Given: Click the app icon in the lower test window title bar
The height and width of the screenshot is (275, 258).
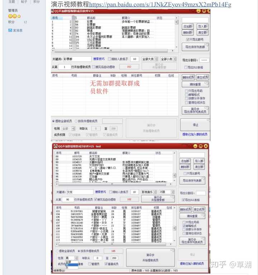Looking at the screenshot, I should (x=56, y=146).
